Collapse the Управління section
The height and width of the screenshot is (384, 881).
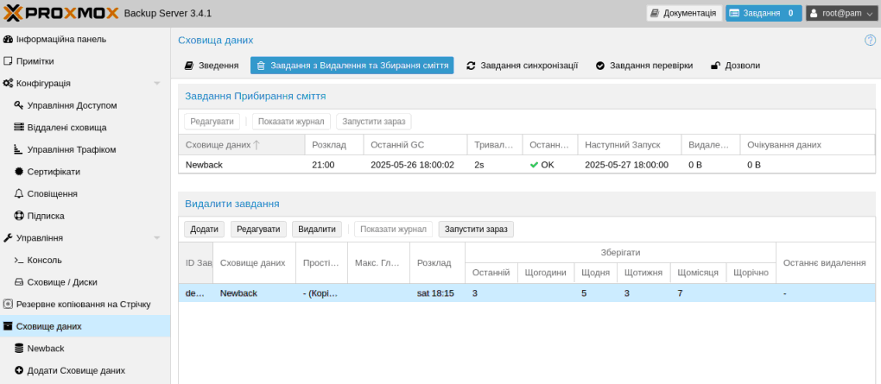point(157,238)
